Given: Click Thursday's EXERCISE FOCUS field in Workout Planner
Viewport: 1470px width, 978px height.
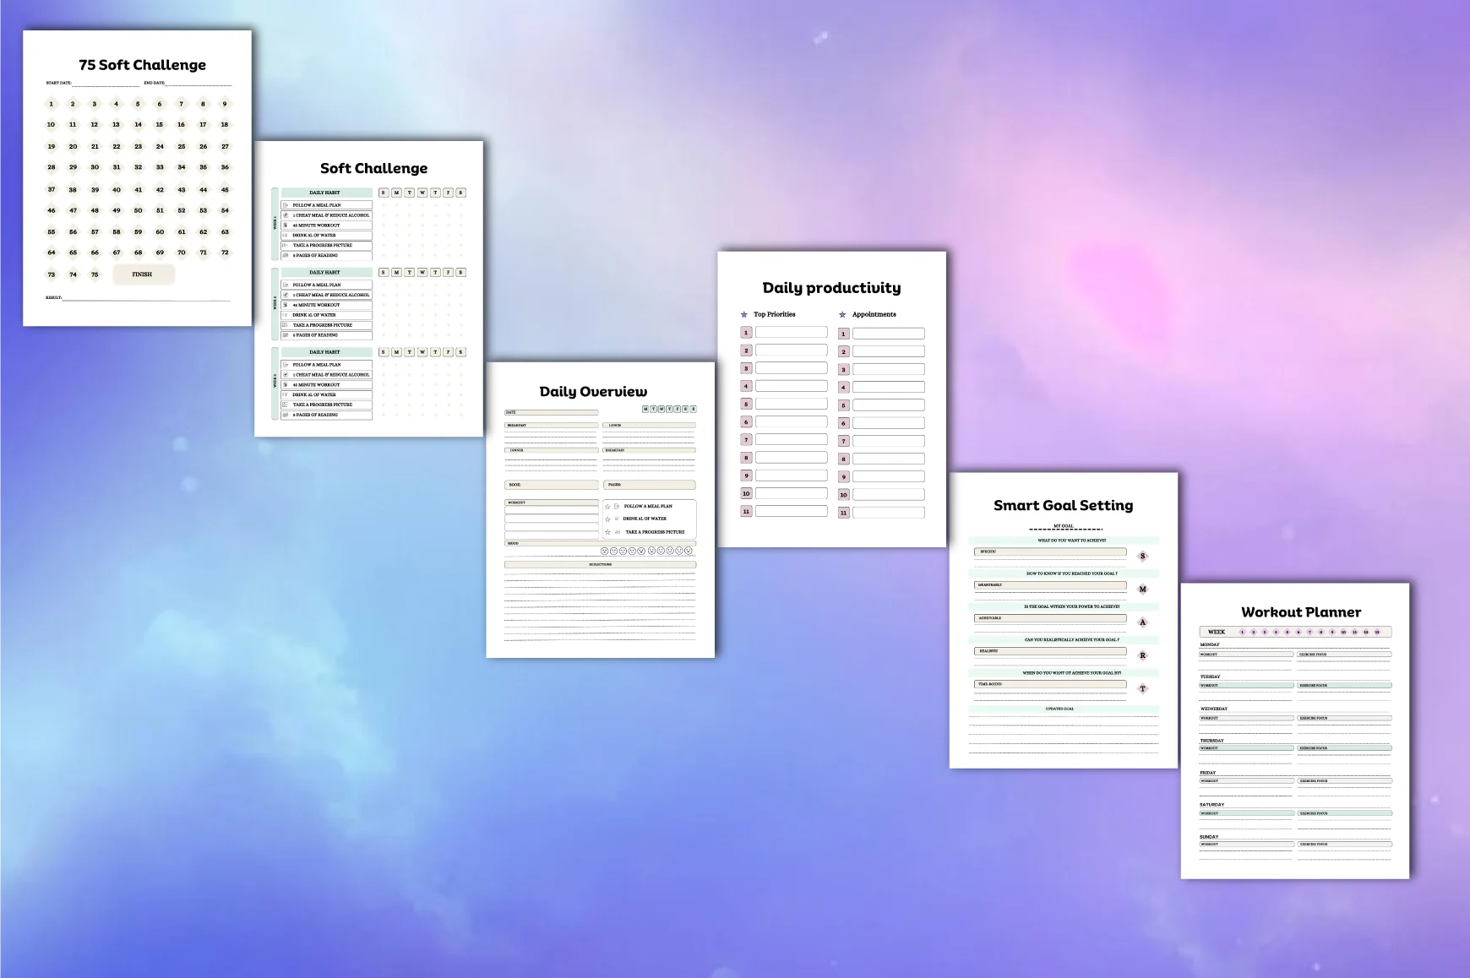Looking at the screenshot, I should (1345, 748).
